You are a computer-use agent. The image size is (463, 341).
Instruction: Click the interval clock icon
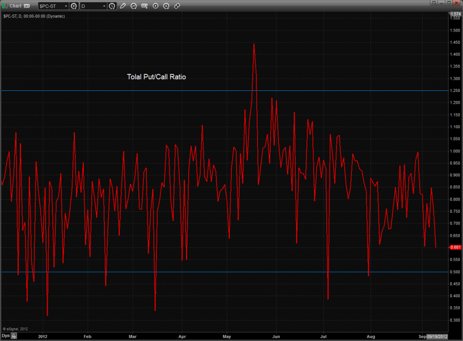[112, 6]
